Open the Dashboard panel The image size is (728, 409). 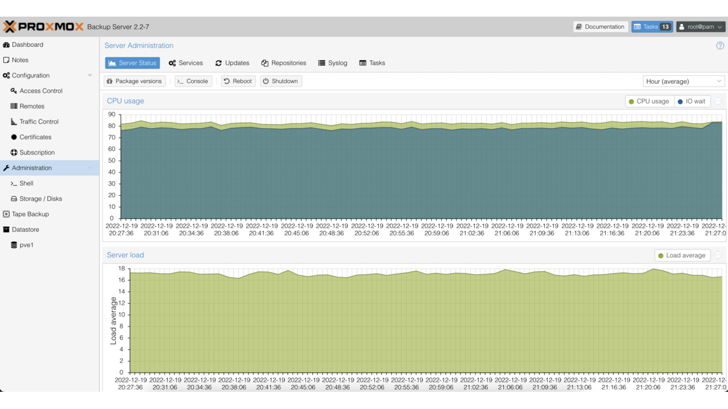click(28, 44)
